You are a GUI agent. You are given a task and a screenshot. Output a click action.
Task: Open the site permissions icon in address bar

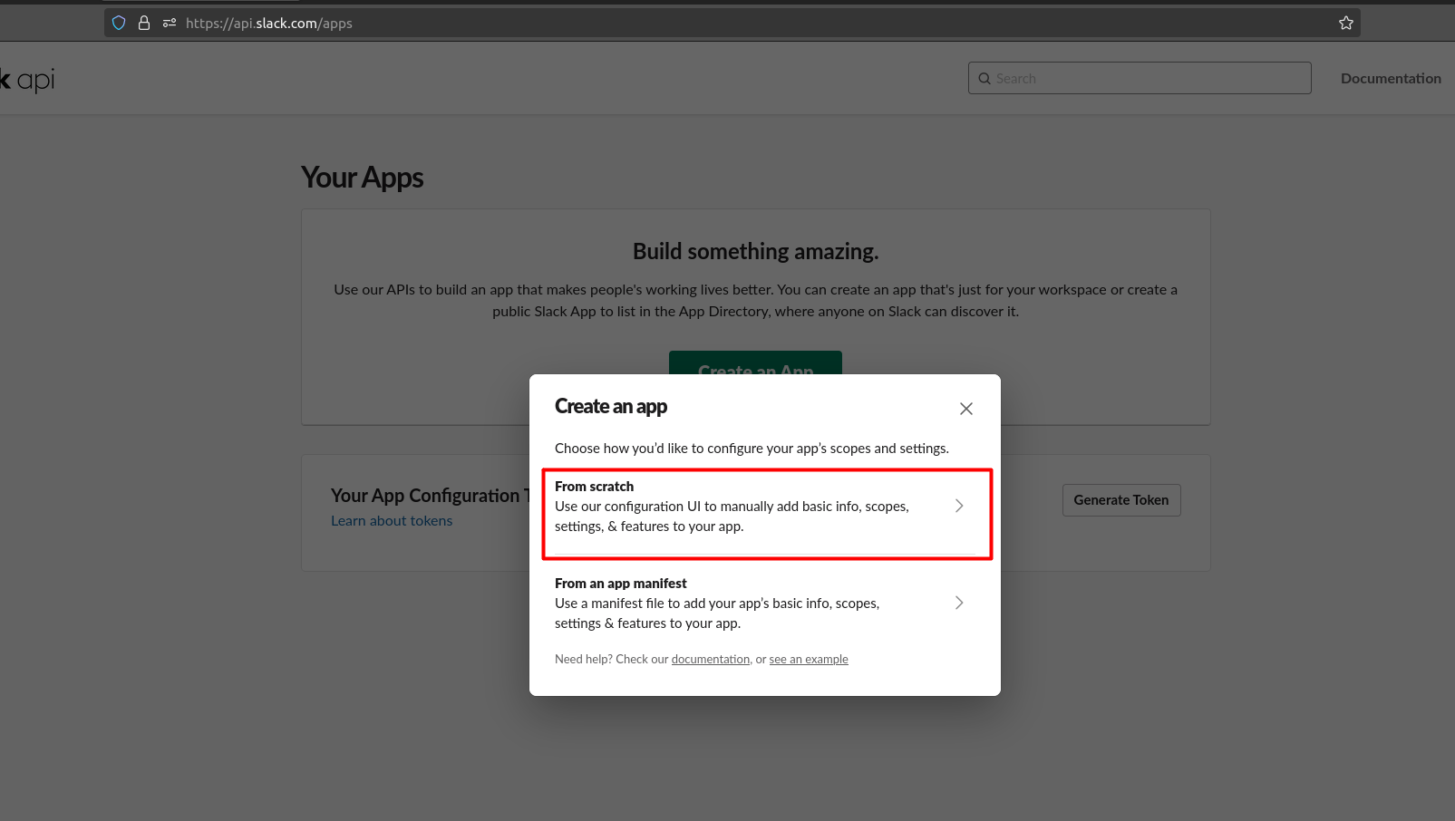(x=170, y=24)
